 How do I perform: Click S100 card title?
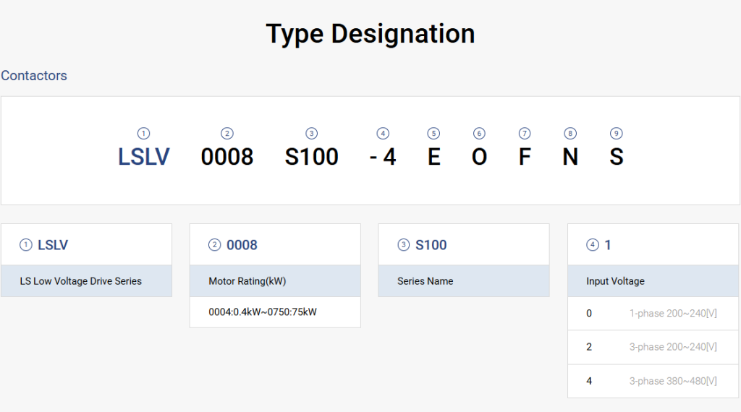431,245
